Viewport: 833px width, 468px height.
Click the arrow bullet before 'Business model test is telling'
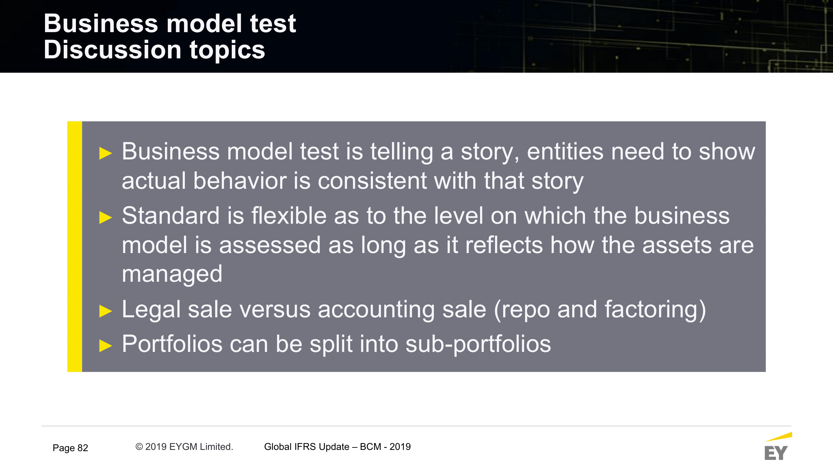click(106, 153)
